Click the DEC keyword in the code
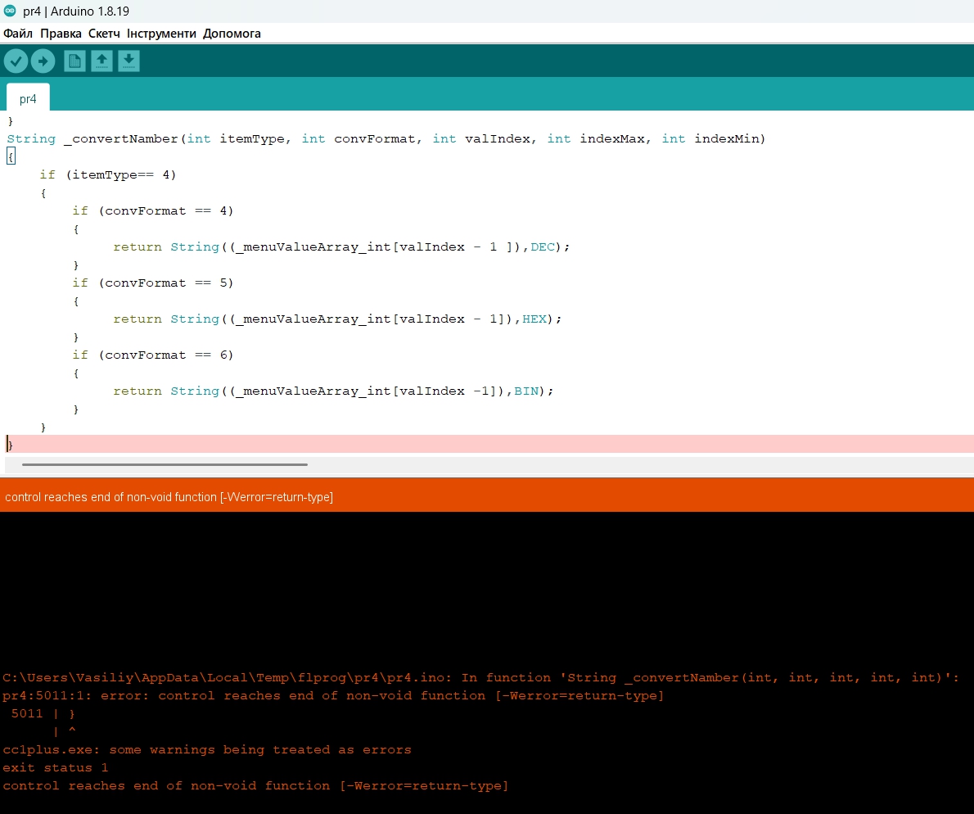This screenshot has height=814, width=974. tap(543, 247)
